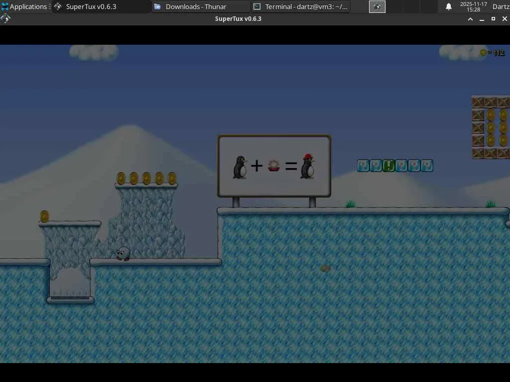Open the Applications menu in the panel
This screenshot has height=382, width=510.
click(25, 6)
